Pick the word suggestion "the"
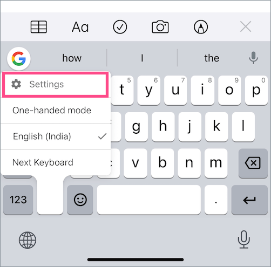Image resolution: width=271 pixels, height=267 pixels. [212, 58]
